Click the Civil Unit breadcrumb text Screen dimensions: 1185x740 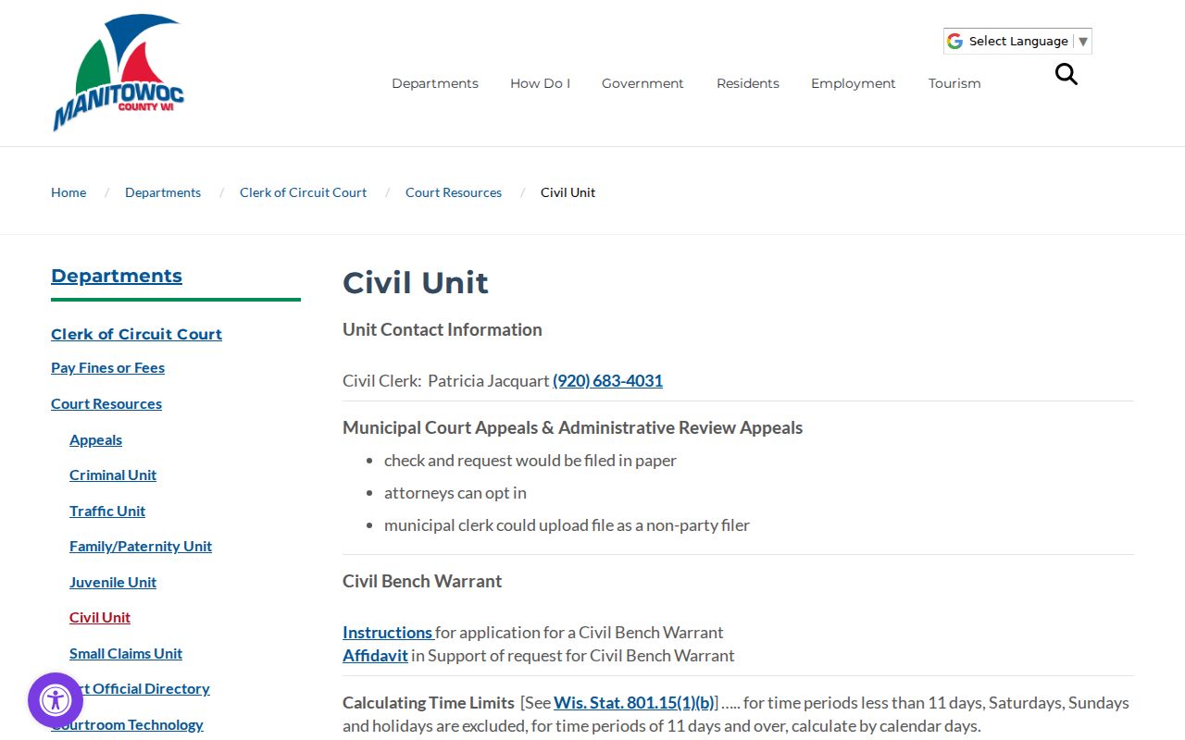tap(568, 192)
